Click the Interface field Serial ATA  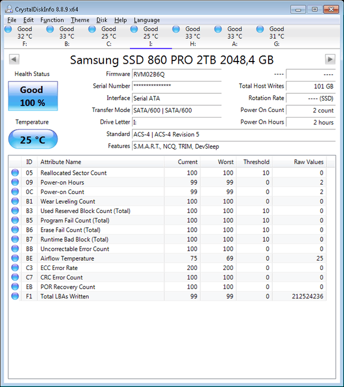pos(176,98)
